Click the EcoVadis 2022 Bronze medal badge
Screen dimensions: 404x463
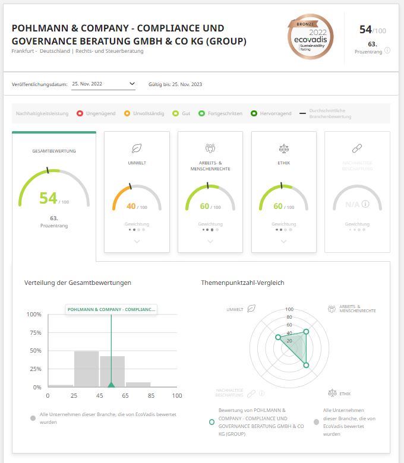(310, 37)
